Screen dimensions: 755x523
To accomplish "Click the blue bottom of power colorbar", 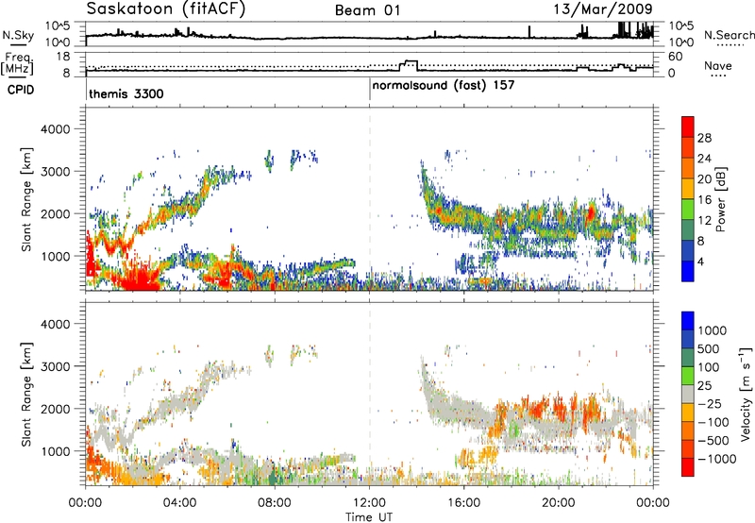I will pos(688,272).
